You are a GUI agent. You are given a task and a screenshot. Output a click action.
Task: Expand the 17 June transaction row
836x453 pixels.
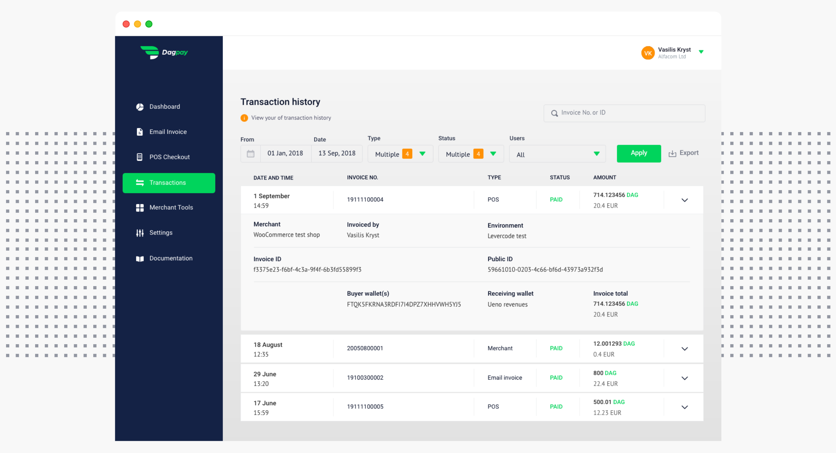coord(684,407)
